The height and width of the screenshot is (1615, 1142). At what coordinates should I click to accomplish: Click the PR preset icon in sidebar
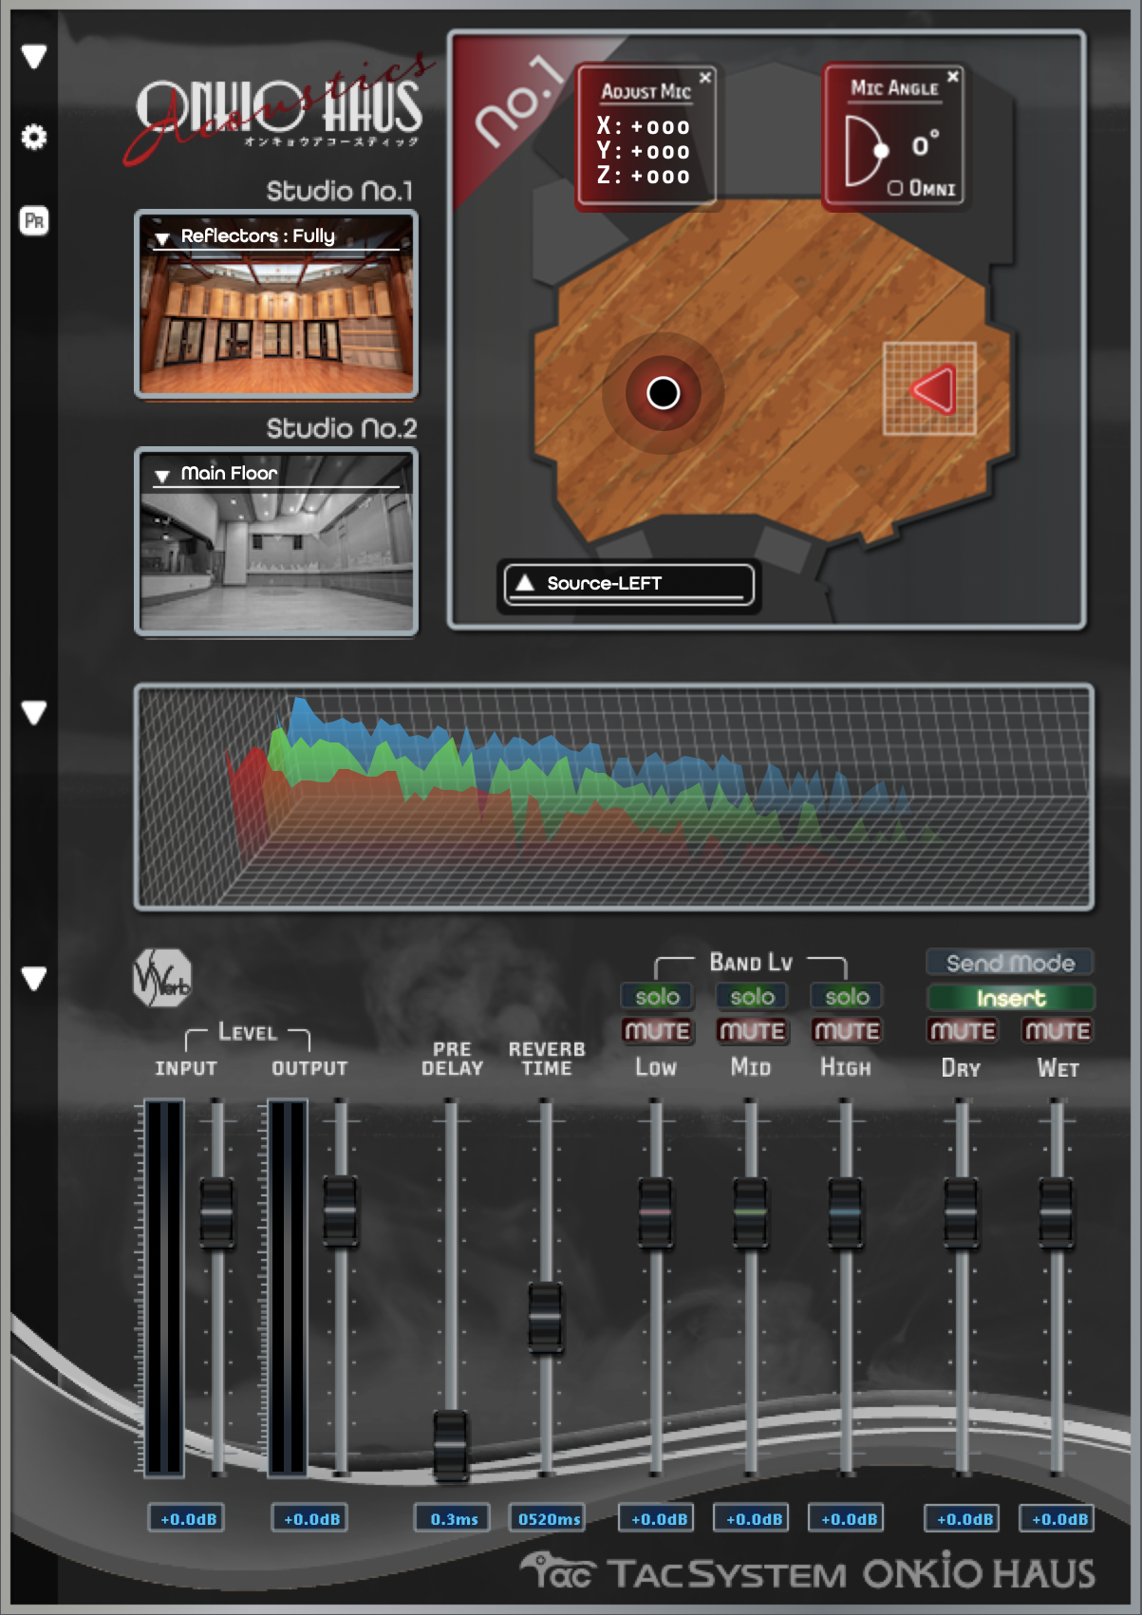pos(34,221)
